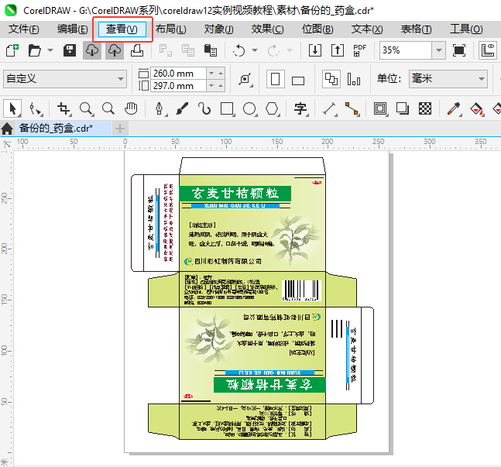The width and height of the screenshot is (501, 467).
Task: Select the Text 字 tool
Action: pyautogui.click(x=300, y=108)
